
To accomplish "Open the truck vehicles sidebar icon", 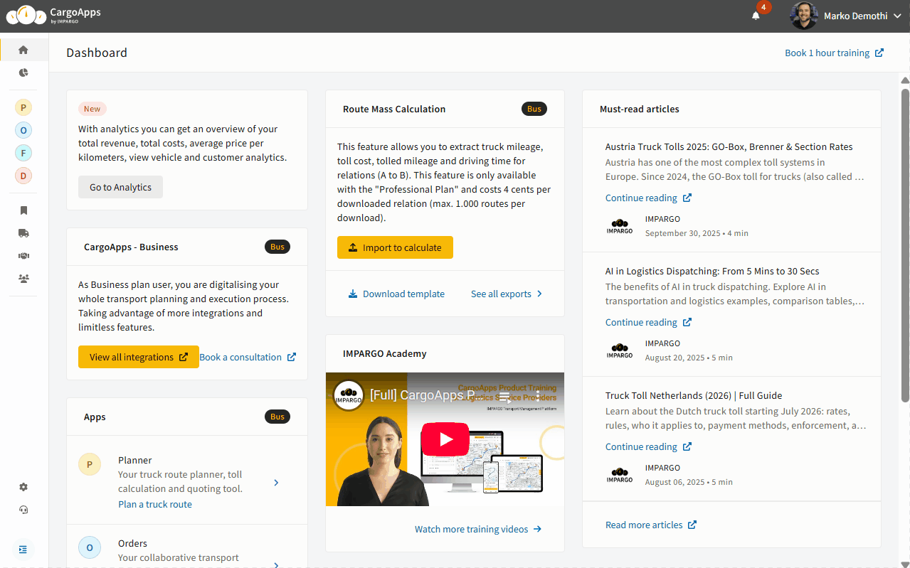I will coord(23,233).
